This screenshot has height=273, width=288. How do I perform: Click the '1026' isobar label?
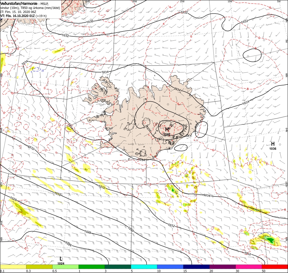click(69, 244)
